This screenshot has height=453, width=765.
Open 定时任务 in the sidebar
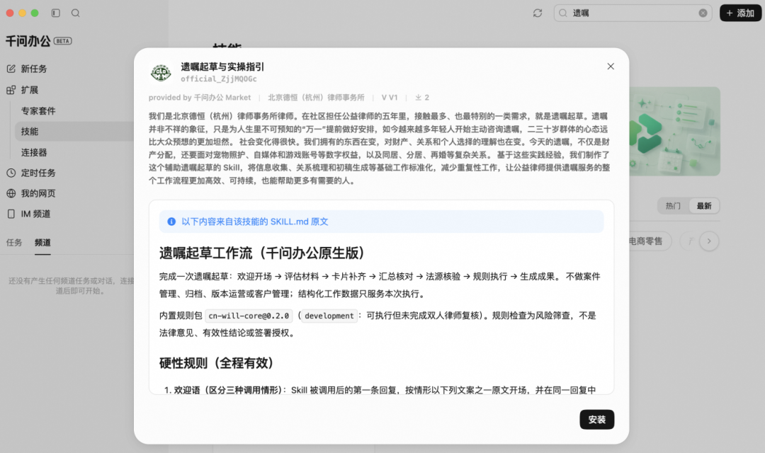(x=38, y=173)
